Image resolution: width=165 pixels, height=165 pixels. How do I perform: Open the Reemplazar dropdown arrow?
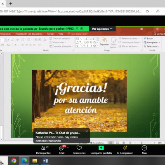(160, 42)
